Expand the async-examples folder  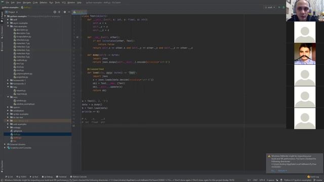[8, 23]
